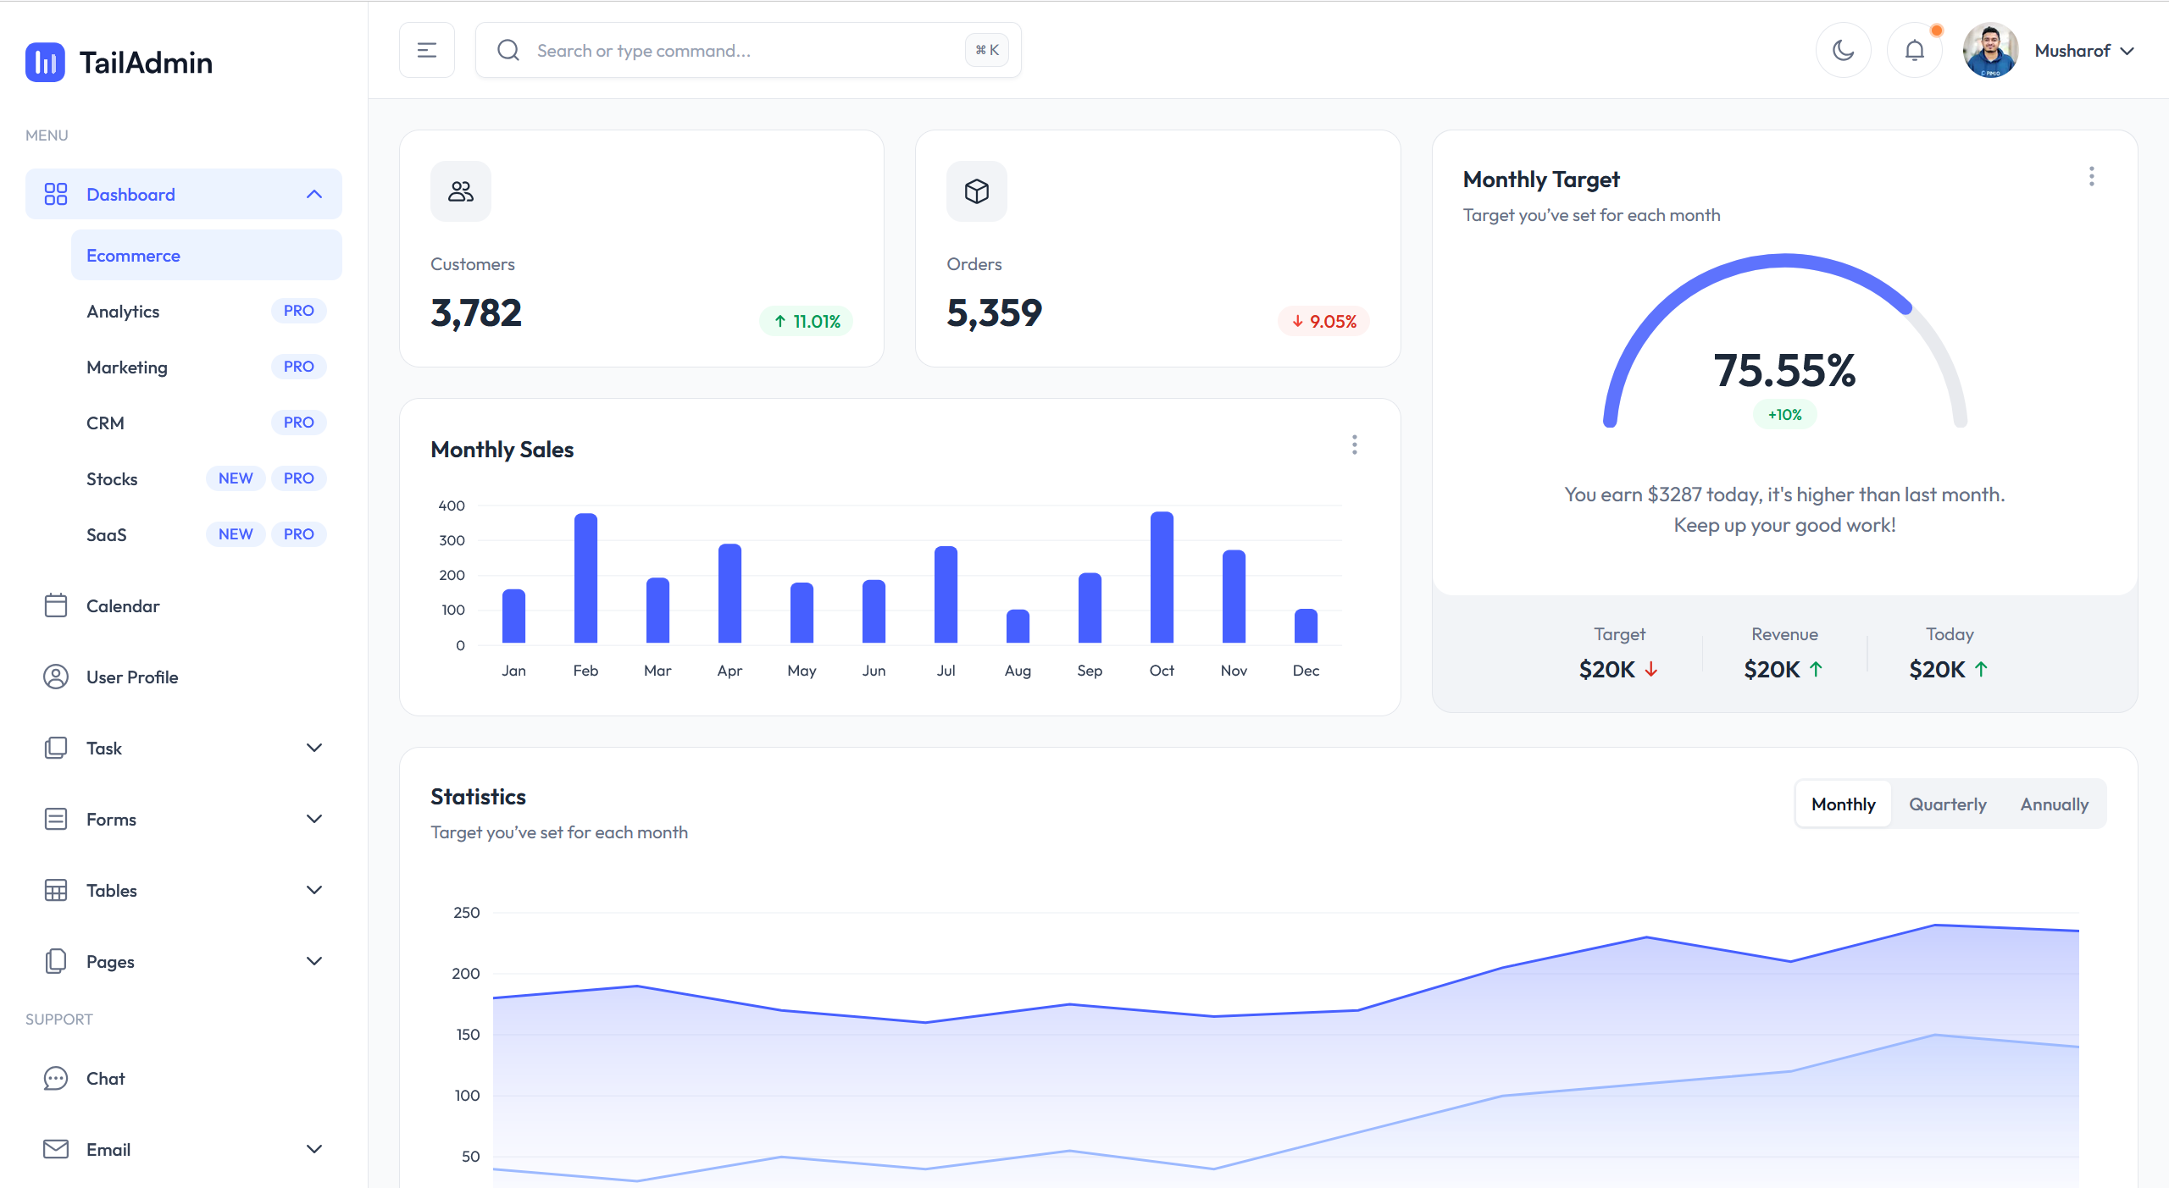Click the NEW badge next to SaaS
Image resolution: width=2169 pixels, height=1188 pixels.
[236, 534]
